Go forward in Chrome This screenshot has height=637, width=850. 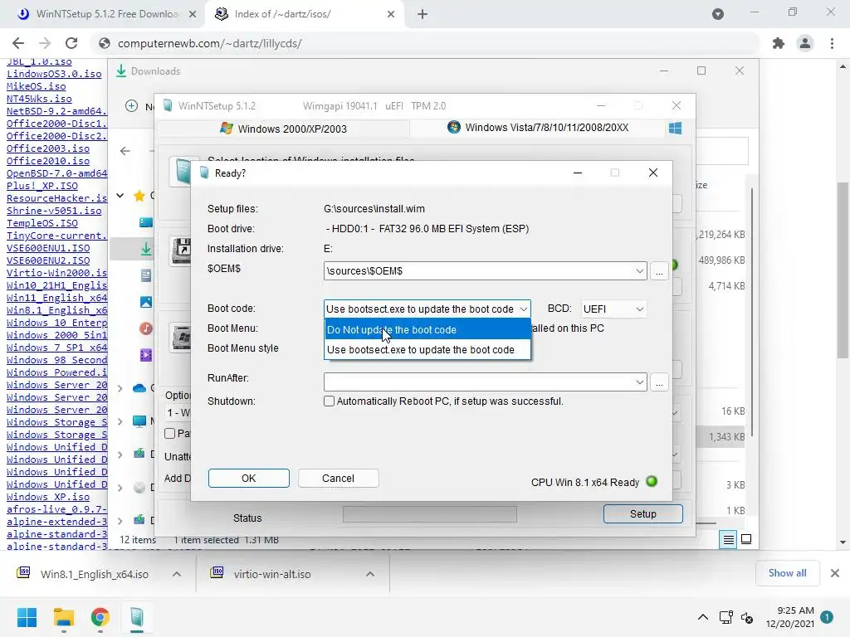pyautogui.click(x=45, y=43)
